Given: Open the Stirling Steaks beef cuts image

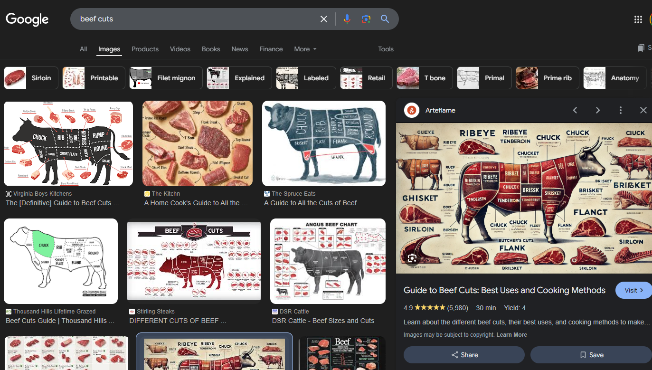Looking at the screenshot, I should 194,261.
